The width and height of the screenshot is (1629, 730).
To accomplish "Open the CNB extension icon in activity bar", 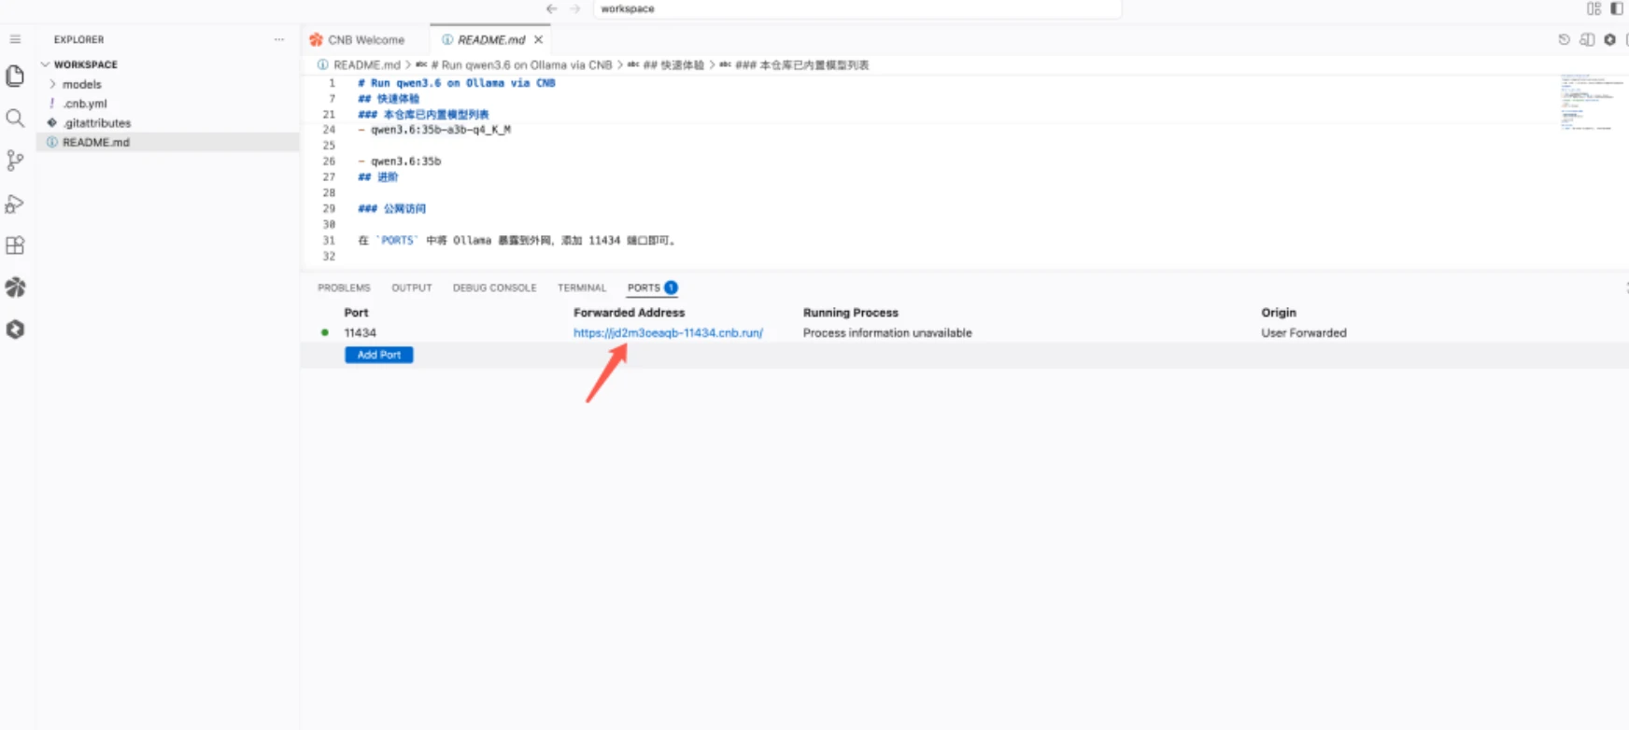I will [15, 288].
